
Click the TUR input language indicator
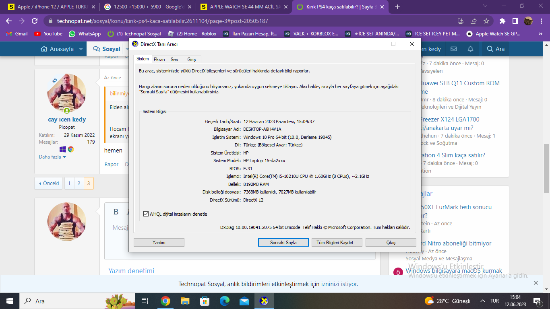coord(495,301)
